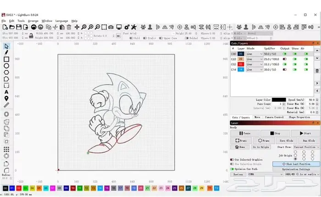
Task: Open the File menu
Action: click(x=4, y=21)
